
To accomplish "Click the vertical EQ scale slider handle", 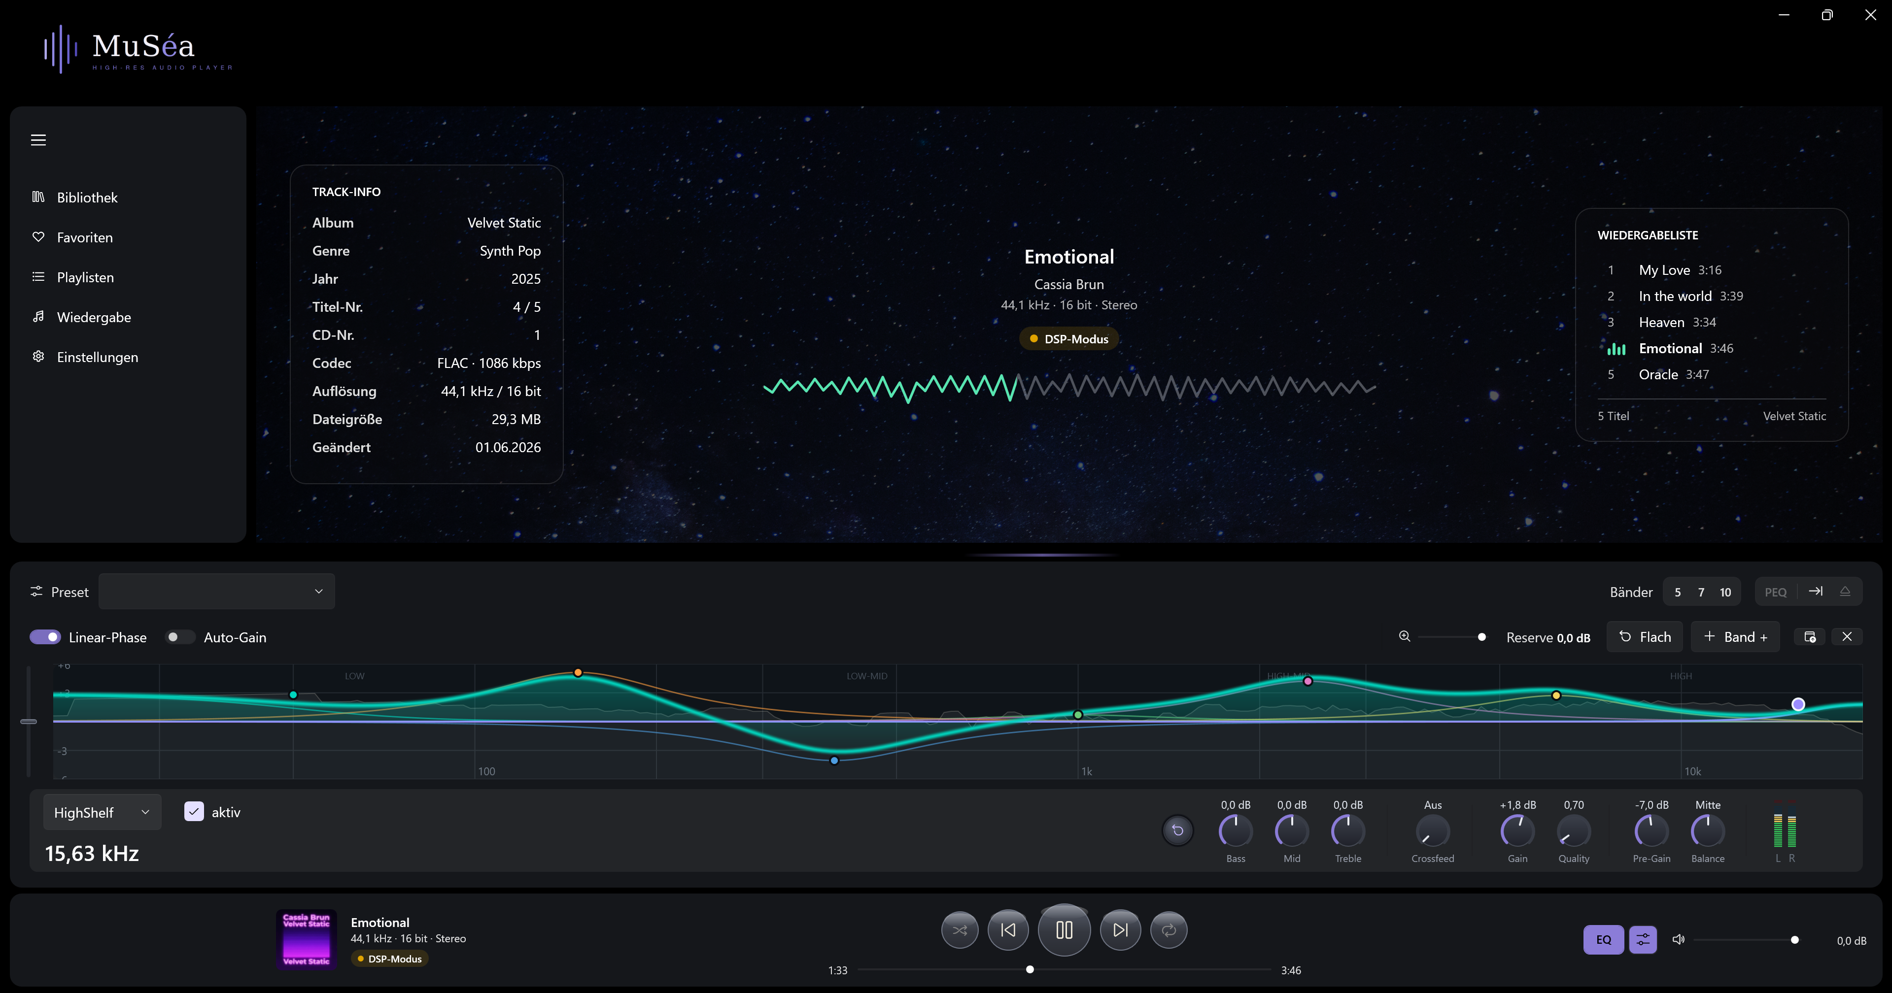I will click(x=29, y=722).
